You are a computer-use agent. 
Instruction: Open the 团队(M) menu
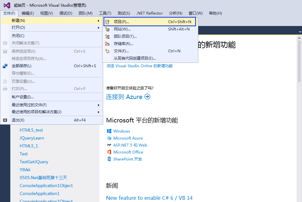click(x=86, y=13)
